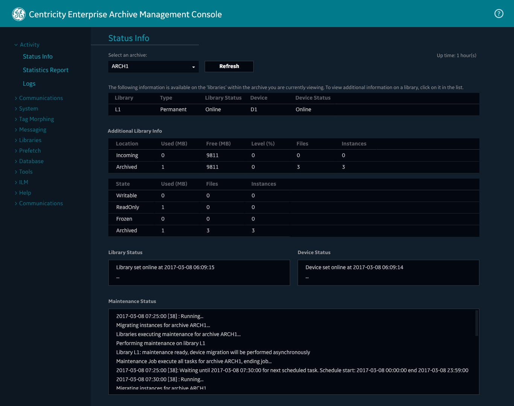Click "Device set online at 2017-03-08 06:09:14"
The image size is (514, 406).
pos(354,267)
